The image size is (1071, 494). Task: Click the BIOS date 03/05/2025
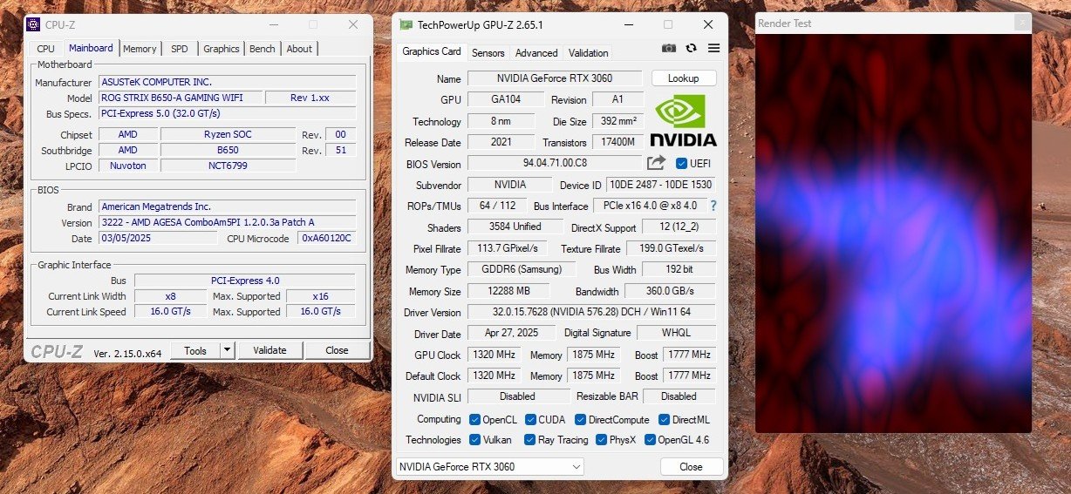tap(158, 238)
